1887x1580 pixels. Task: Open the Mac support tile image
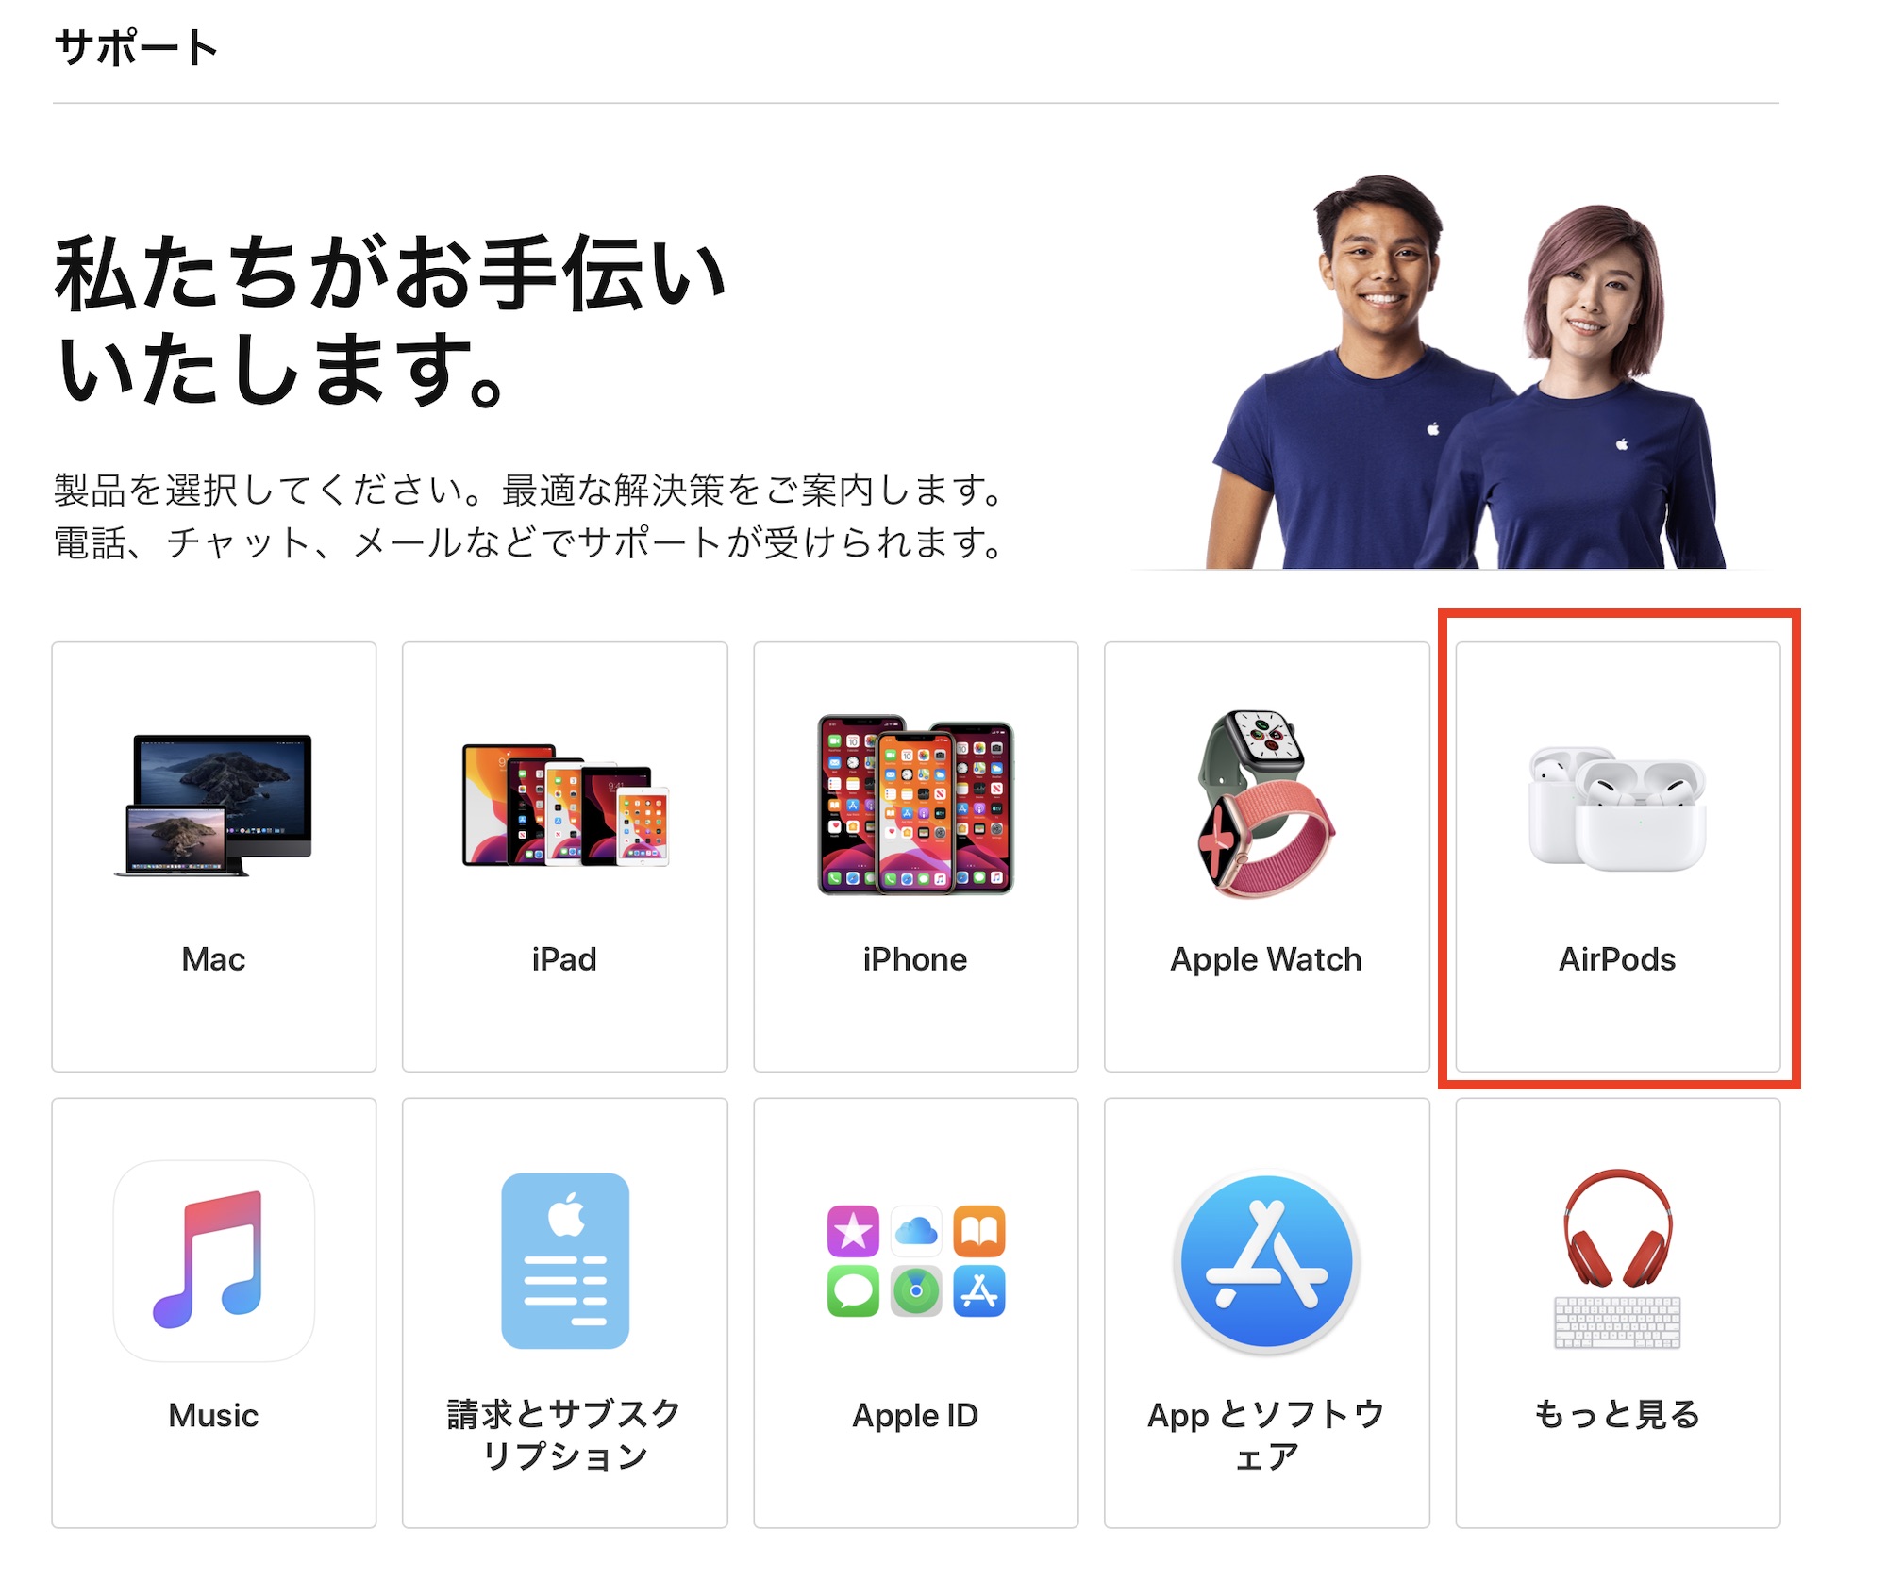coord(213,805)
